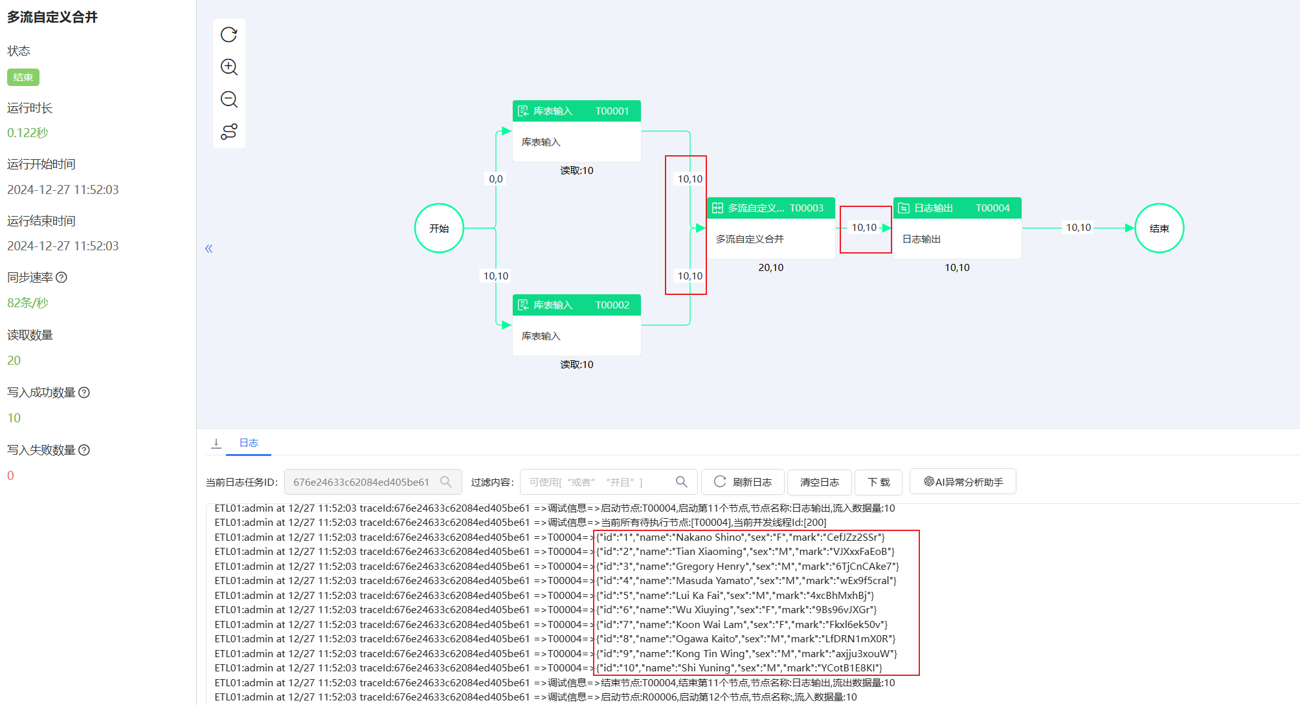
Task: Collapse the left info panel chevron
Action: coord(208,248)
